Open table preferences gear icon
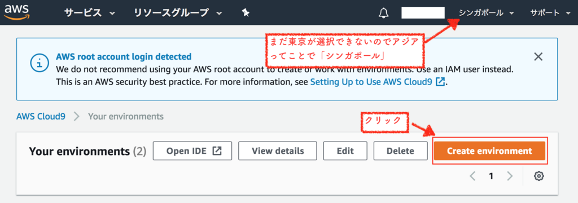The width and height of the screenshot is (578, 203). click(539, 176)
